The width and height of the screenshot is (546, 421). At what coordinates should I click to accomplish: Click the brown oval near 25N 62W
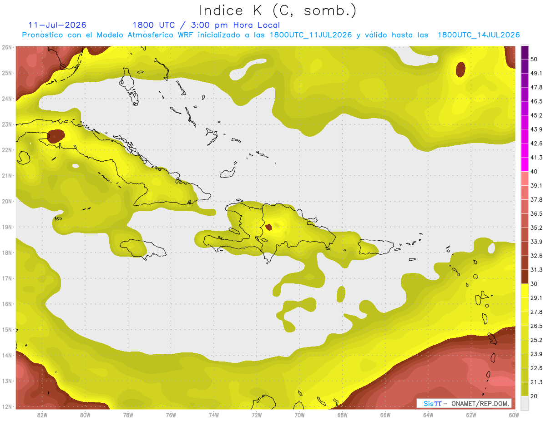click(460, 69)
